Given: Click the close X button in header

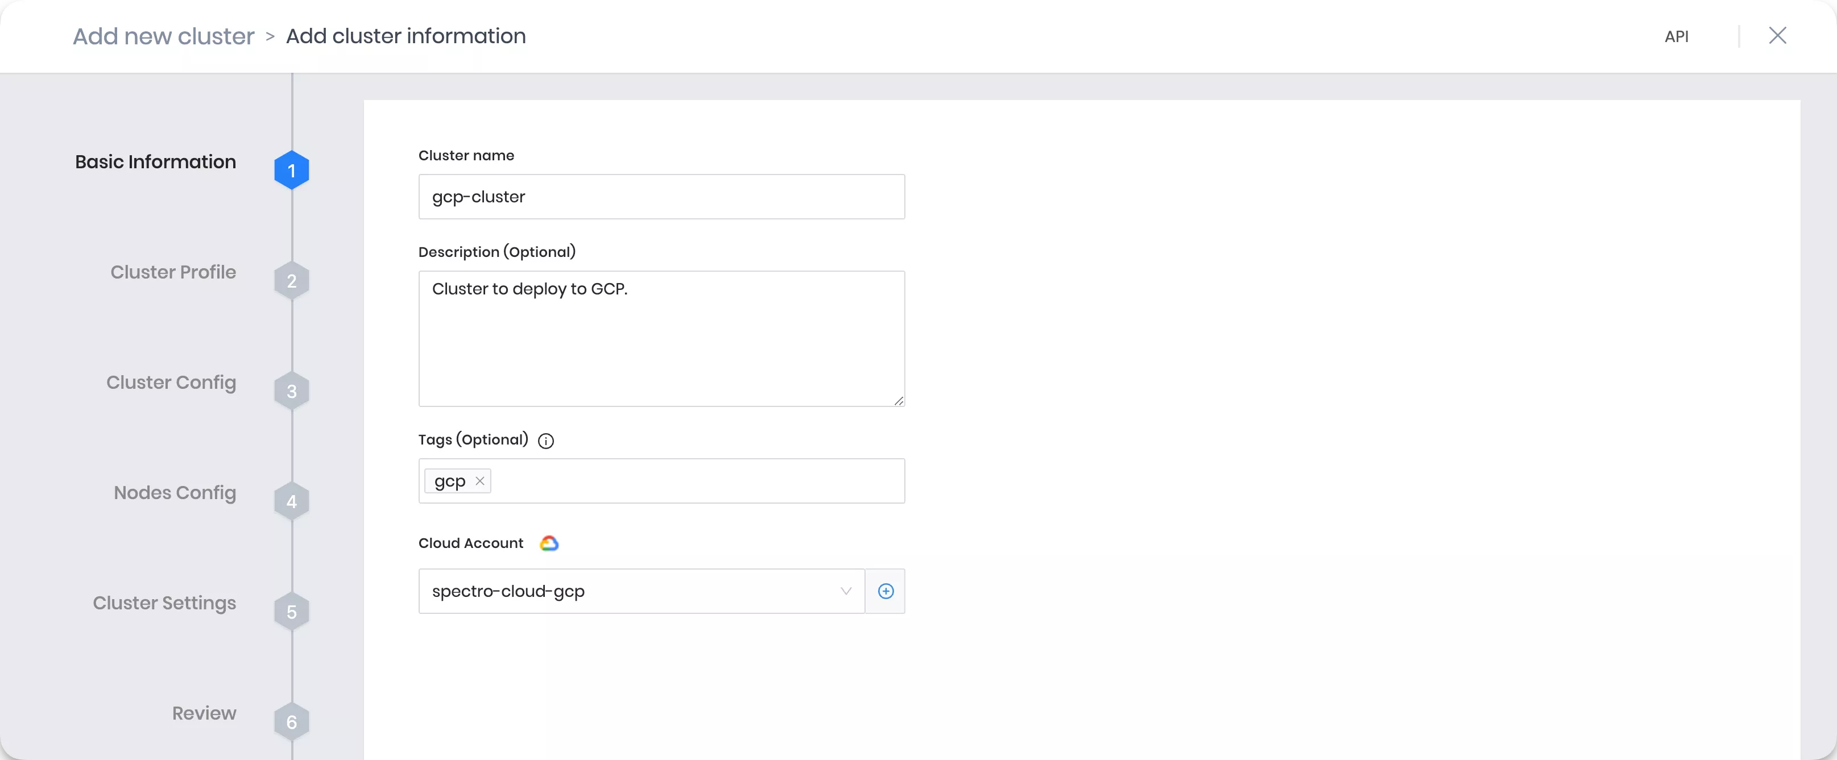Looking at the screenshot, I should pyautogui.click(x=1777, y=35).
